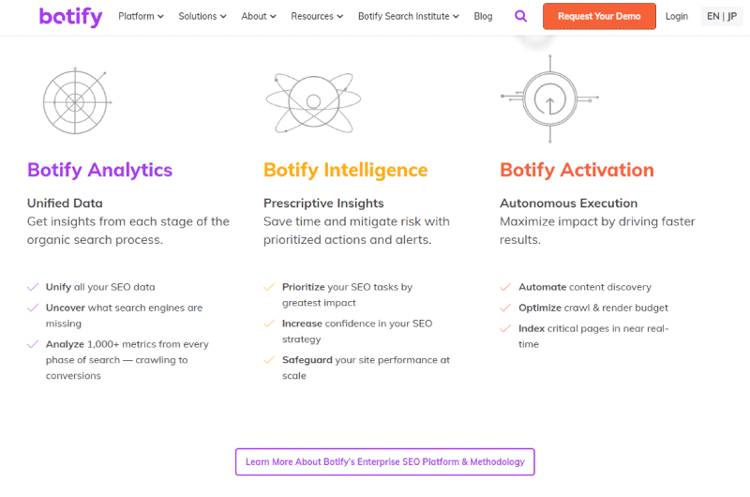Click the Botify Analytics heading

click(99, 171)
